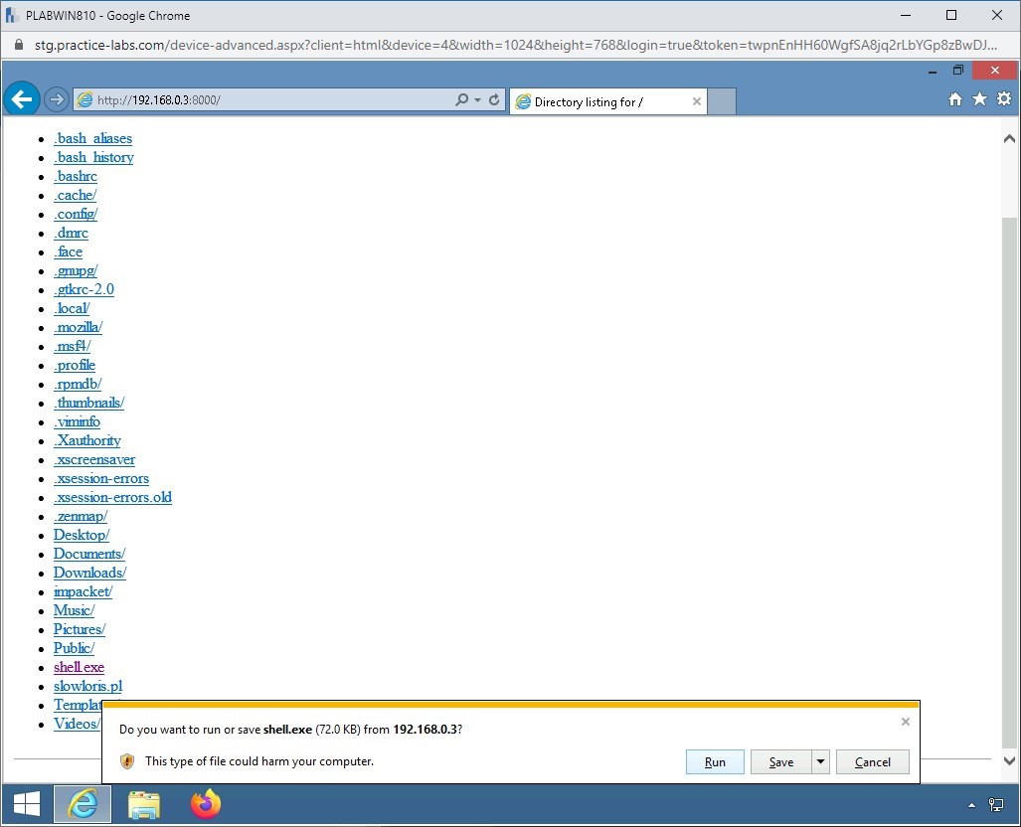Screen dimensions: 1021x827
Task: Click the page scrollbar down arrow
Action: [x=1009, y=761]
